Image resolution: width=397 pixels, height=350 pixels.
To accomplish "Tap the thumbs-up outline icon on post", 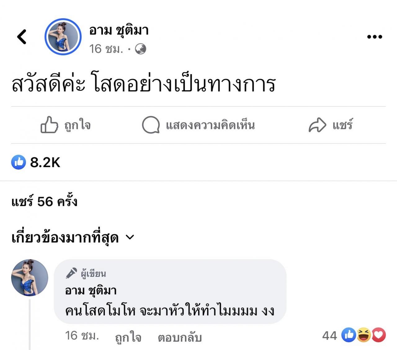I will tap(49, 125).
